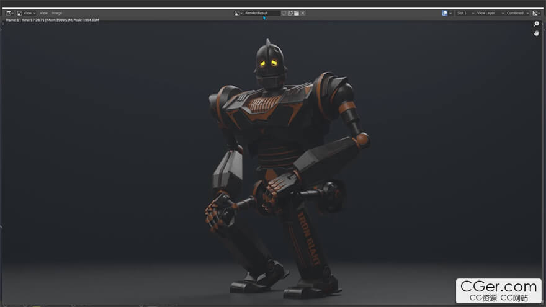The image size is (546, 307).
Task: Open the pin options dropdown arrow
Action: (450, 13)
